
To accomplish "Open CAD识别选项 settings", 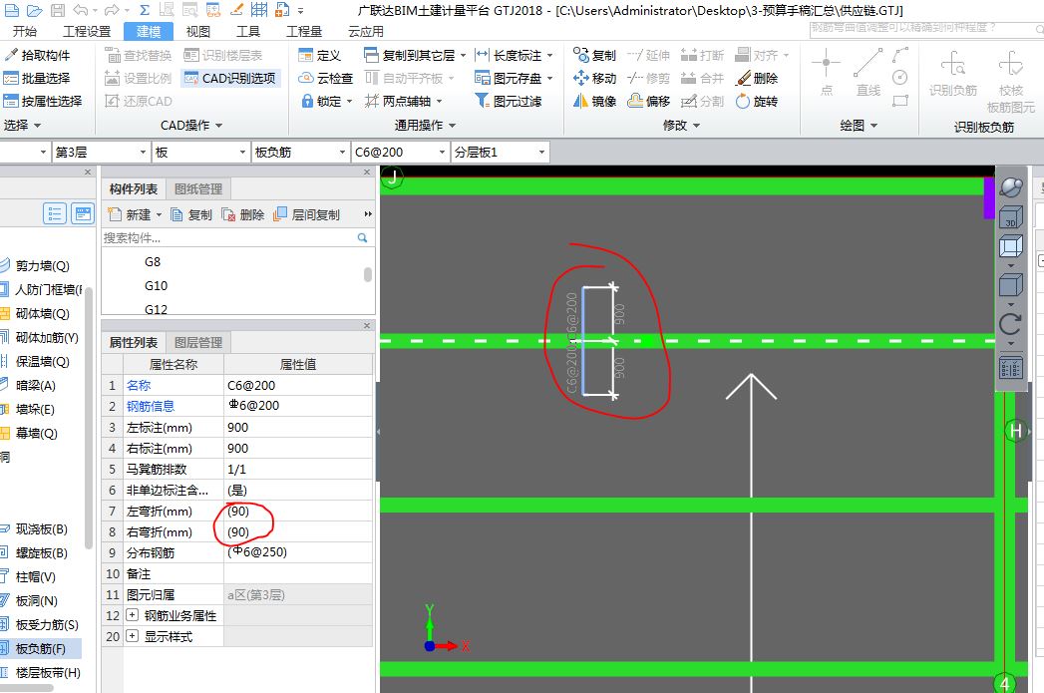I will tap(230, 78).
